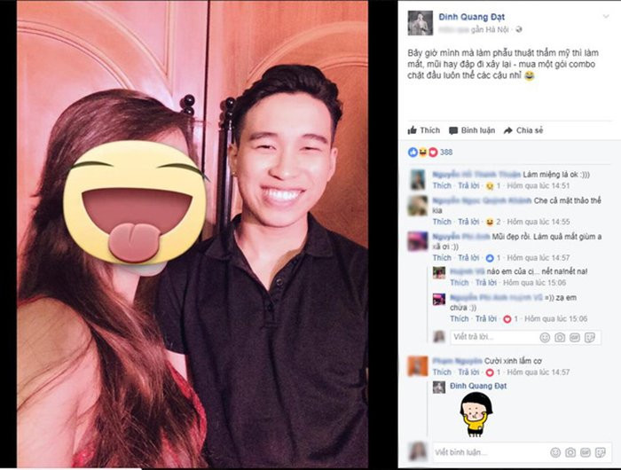Click the public globe privacy icon
Screen dimensions: 621x470
coord(519,29)
